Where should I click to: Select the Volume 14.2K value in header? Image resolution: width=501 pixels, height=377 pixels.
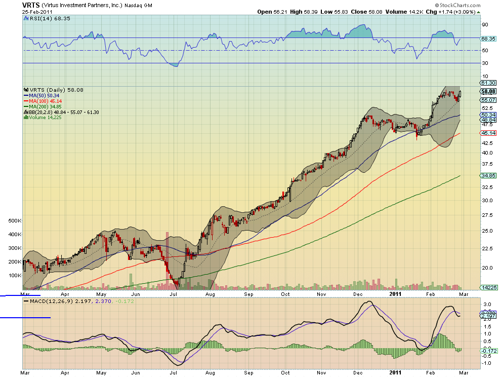pyautogui.click(x=404, y=12)
